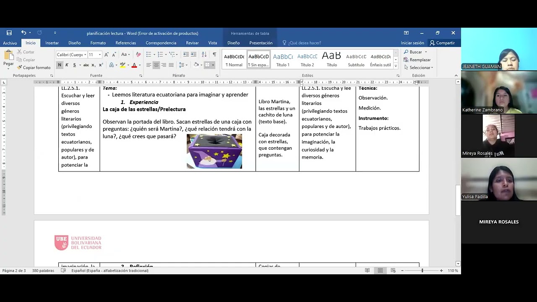
Task: Toggle strikethrough abc formatting
Action: pos(86,65)
